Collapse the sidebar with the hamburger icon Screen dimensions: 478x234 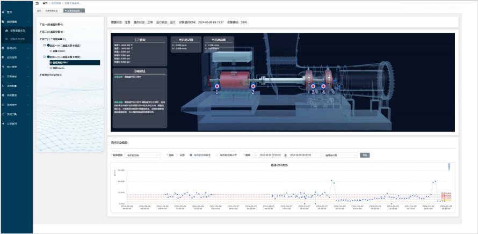pos(37,3)
